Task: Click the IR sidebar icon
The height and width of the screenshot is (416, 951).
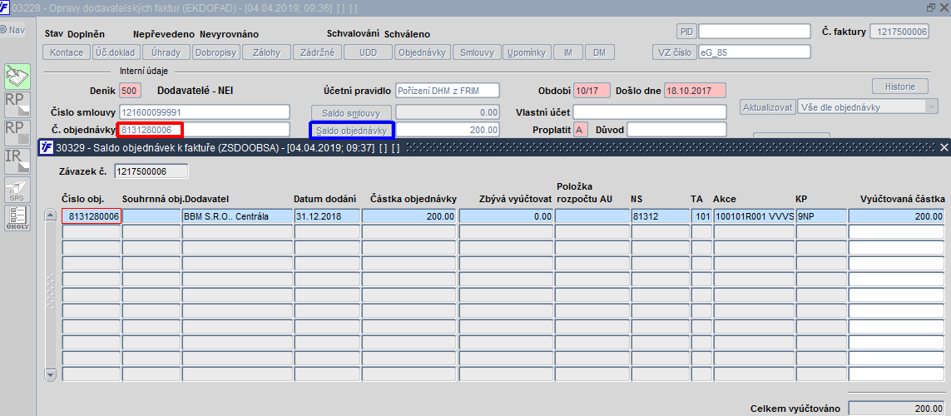Action: tap(17, 160)
